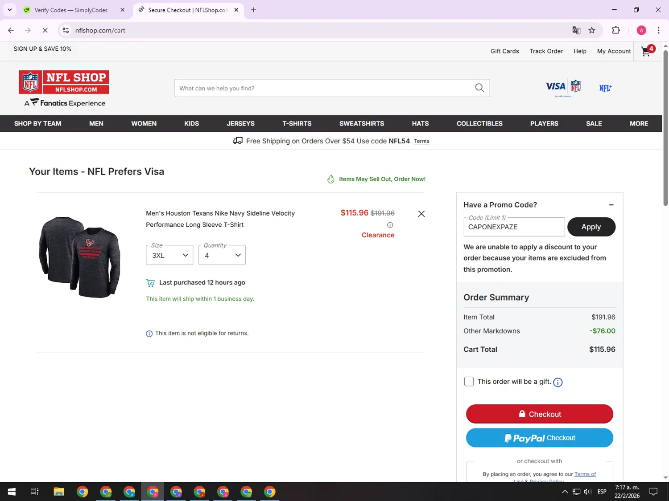This screenshot has height=501, width=669.
Task: Open the shopping cart icon with badge
Action: point(648,50)
